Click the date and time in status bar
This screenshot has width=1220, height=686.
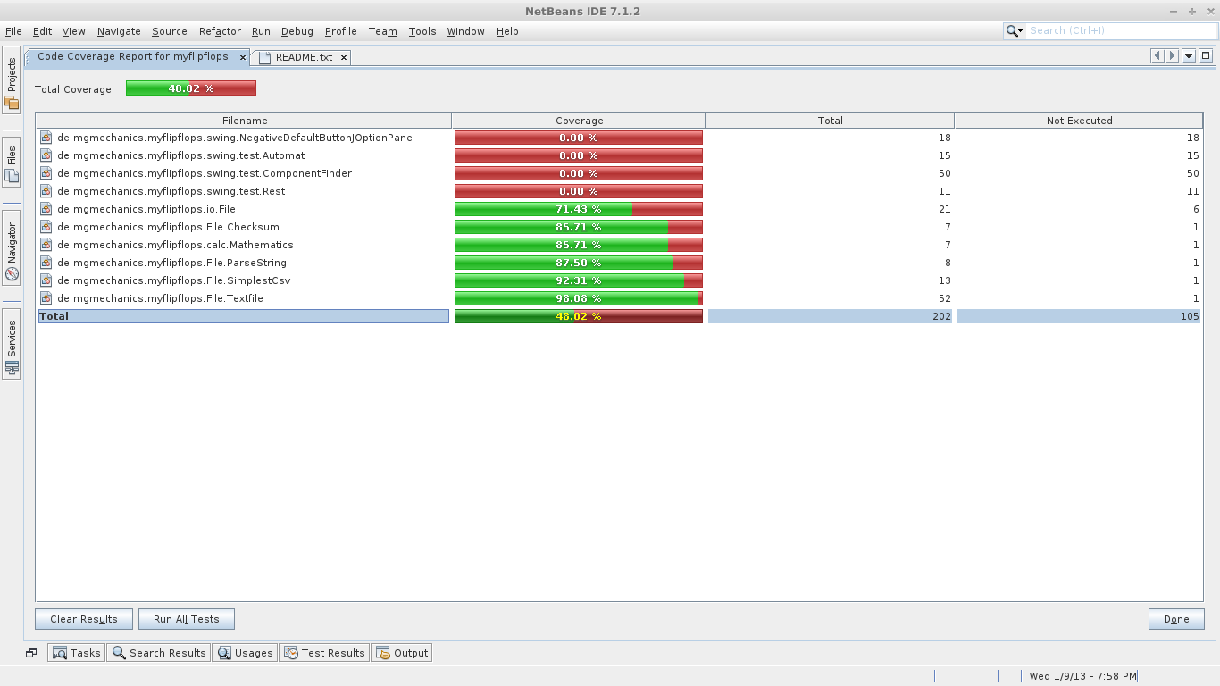click(x=1082, y=676)
